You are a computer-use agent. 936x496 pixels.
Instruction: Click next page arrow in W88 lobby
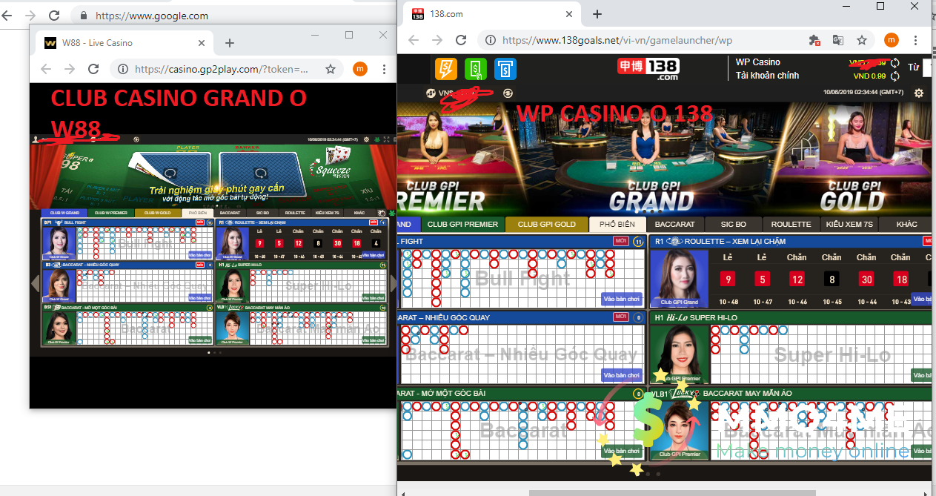(x=394, y=282)
